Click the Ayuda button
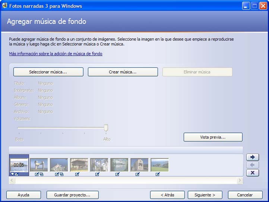The height and width of the screenshot is (202, 269). [x=23, y=195]
